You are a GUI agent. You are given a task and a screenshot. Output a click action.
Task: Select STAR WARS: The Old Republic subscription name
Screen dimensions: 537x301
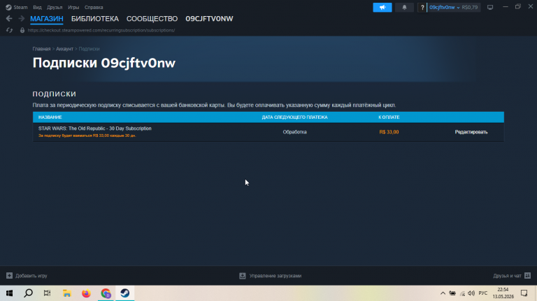point(95,129)
